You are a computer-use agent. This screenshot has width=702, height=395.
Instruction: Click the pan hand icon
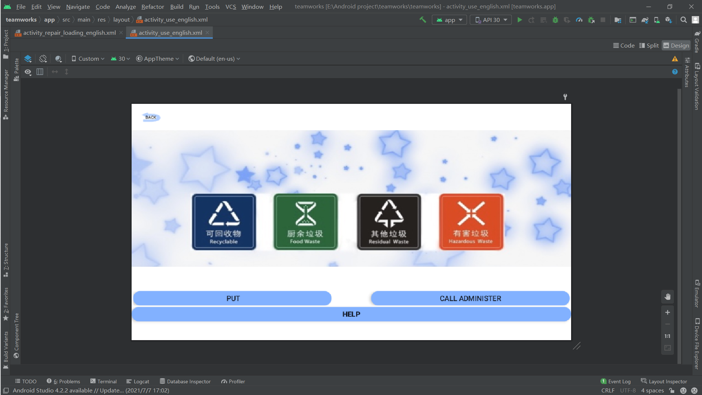click(x=668, y=297)
